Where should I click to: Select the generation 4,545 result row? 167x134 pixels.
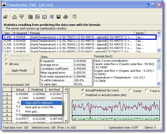(x=79, y=41)
